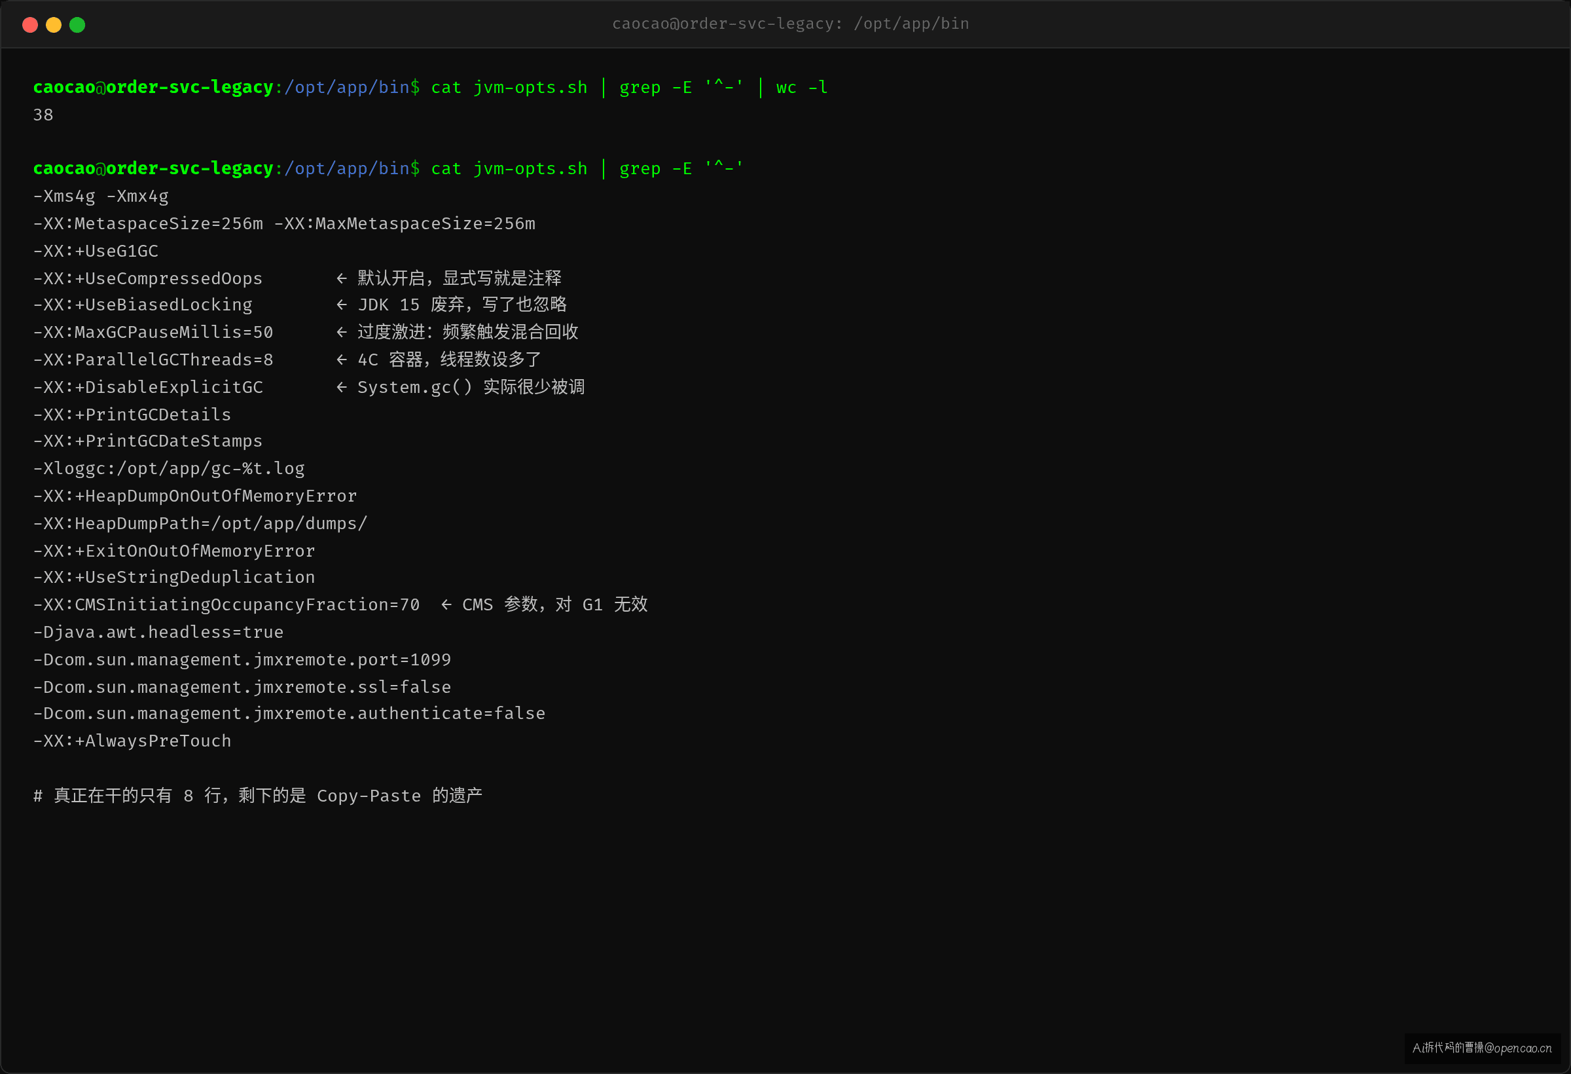Click the -XX:ParallelGCThreads=8 option
This screenshot has height=1074, width=1571.
tap(153, 360)
